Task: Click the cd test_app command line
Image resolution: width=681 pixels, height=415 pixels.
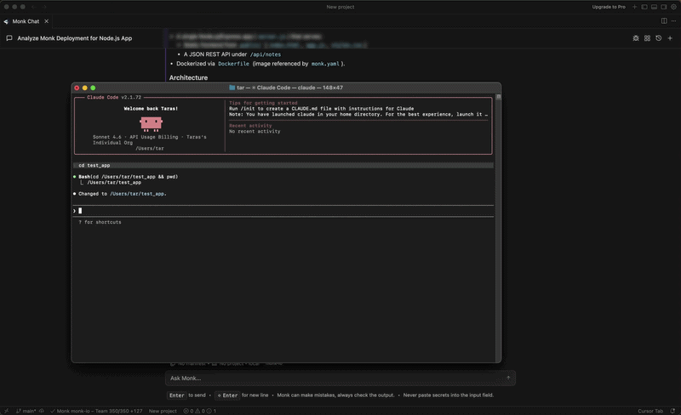Action: [x=283, y=165]
